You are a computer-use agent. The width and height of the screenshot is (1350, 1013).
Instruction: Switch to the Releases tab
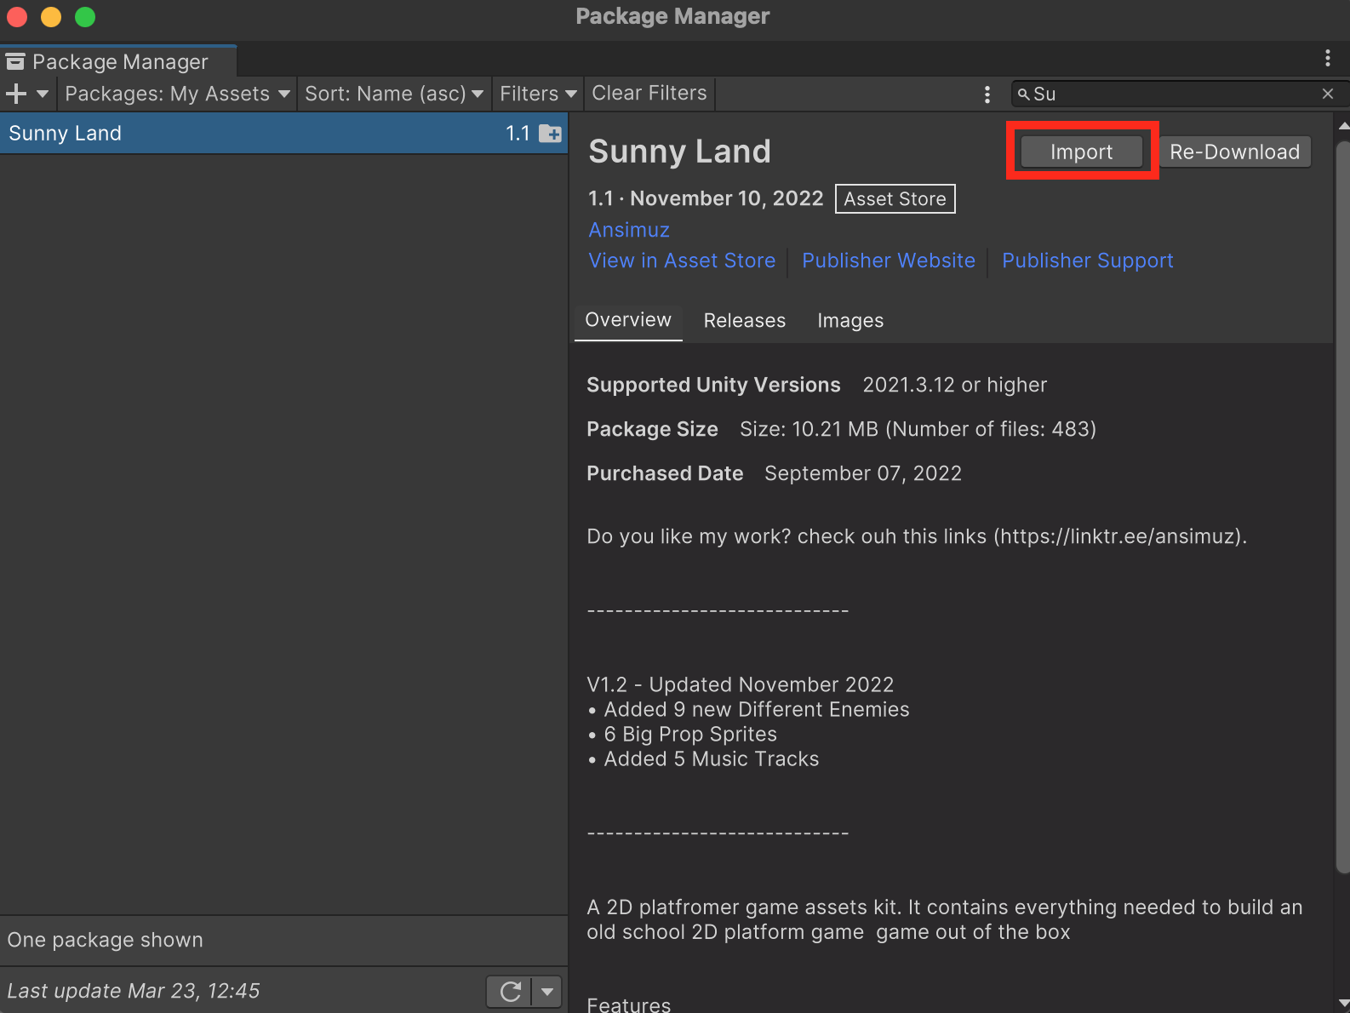(745, 321)
